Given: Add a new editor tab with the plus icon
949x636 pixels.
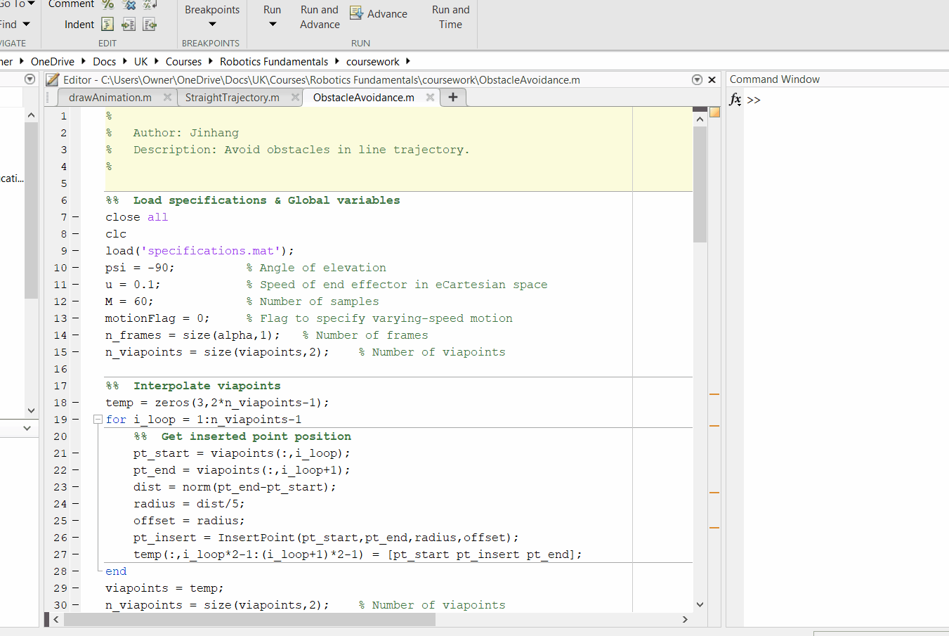Looking at the screenshot, I should coord(453,97).
